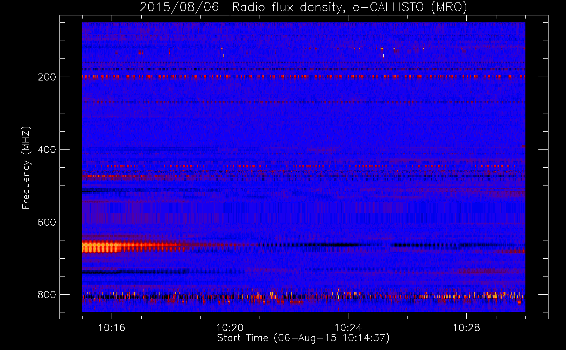Viewport: 566px width, 350px height.
Task: Click the spectrogram plot area
Action: pyautogui.click(x=304, y=167)
